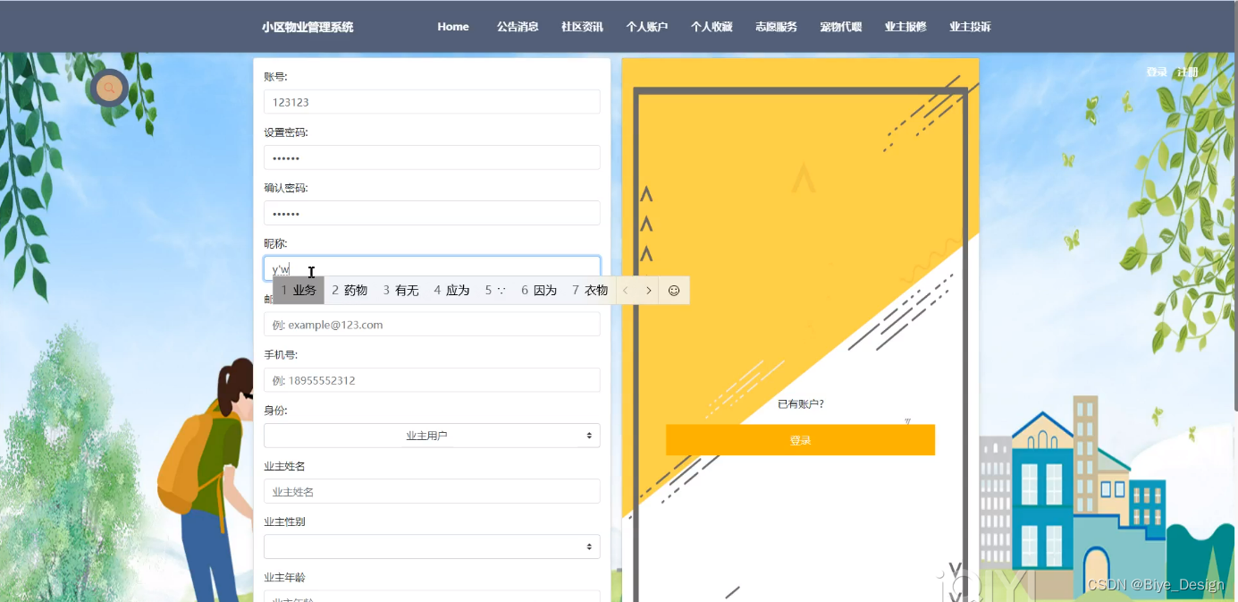Open 个人收藏 menu item
The height and width of the screenshot is (602, 1238).
pos(712,27)
